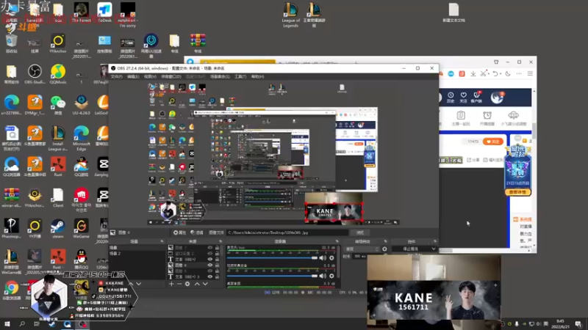Mute the first mixer channel speaker icon

(323, 258)
